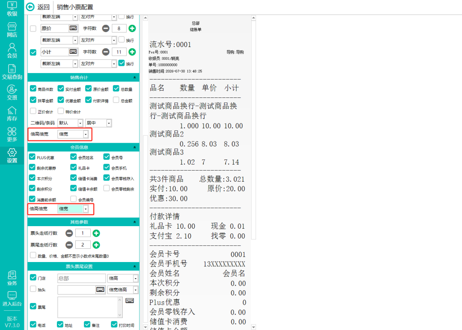The width and height of the screenshot is (462, 330).
Task: Collapse the 销售合计 section
Action: point(135,77)
